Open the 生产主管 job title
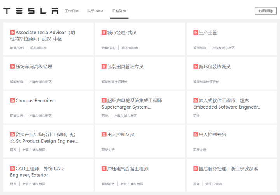The image size is (280, 195). [x=208, y=33]
